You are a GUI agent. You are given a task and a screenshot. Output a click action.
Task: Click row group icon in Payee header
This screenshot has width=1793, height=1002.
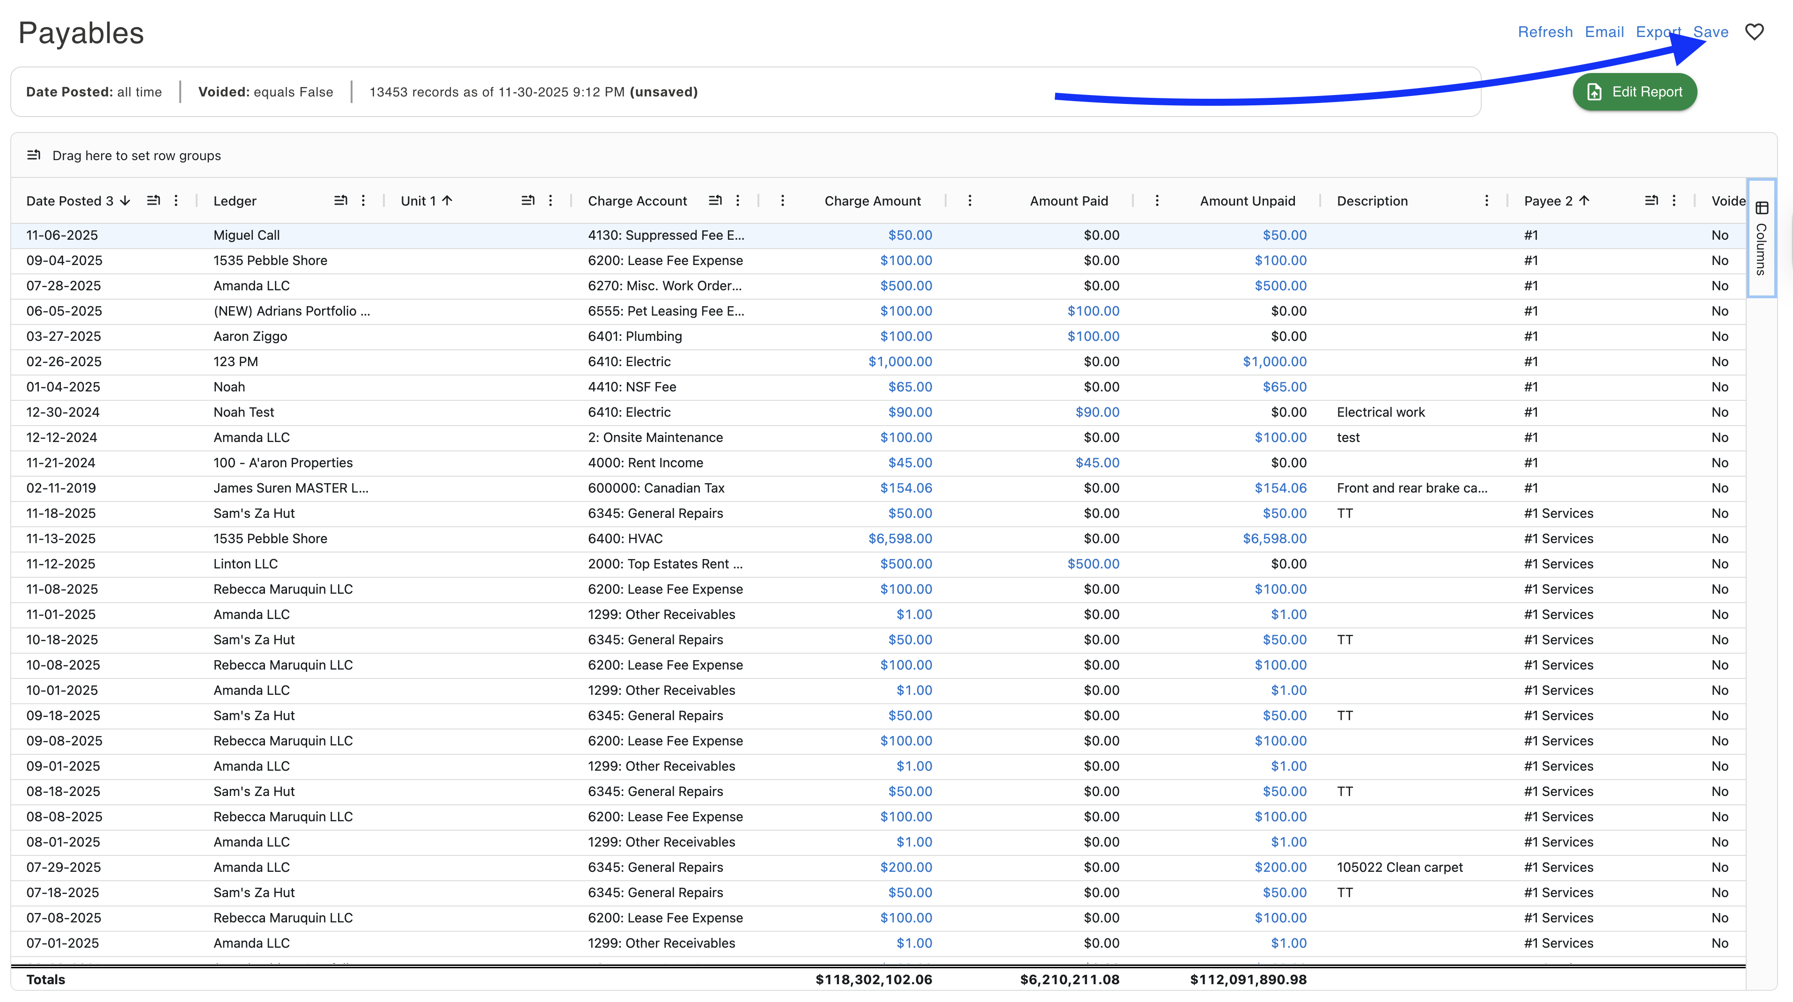[x=1651, y=200]
